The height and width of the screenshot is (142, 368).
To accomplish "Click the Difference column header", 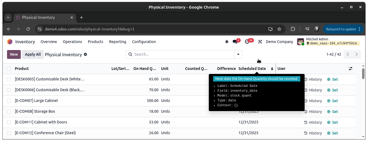I will [226, 69].
